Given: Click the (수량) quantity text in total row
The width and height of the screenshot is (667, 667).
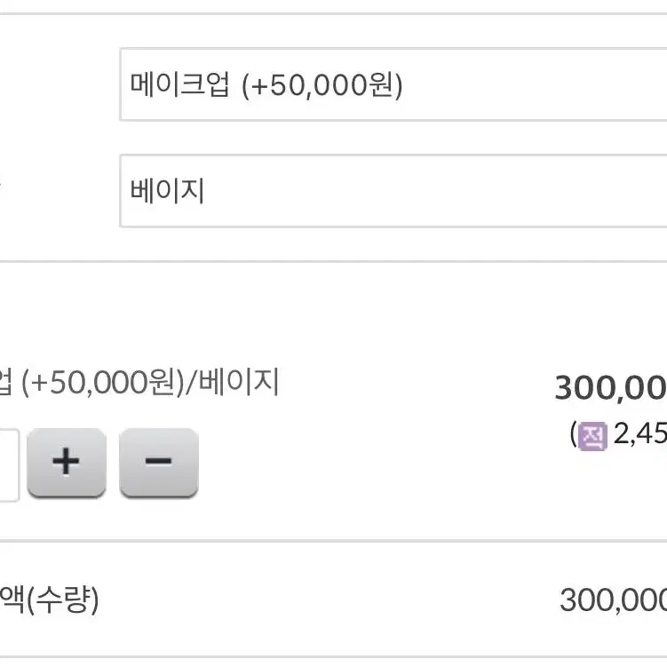Looking at the screenshot, I should 62,600.
